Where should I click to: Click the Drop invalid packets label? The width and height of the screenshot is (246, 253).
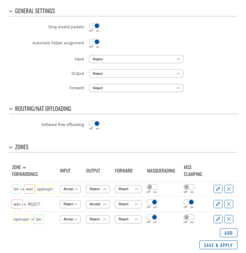[66, 27]
